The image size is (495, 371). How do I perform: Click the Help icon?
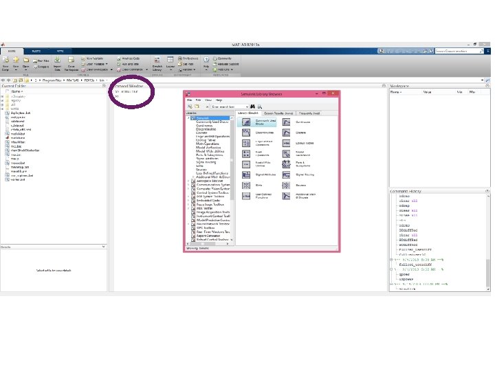(x=206, y=60)
